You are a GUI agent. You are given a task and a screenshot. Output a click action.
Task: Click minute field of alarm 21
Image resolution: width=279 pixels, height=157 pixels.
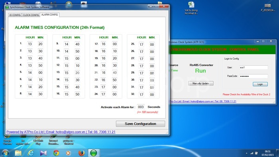115,73
